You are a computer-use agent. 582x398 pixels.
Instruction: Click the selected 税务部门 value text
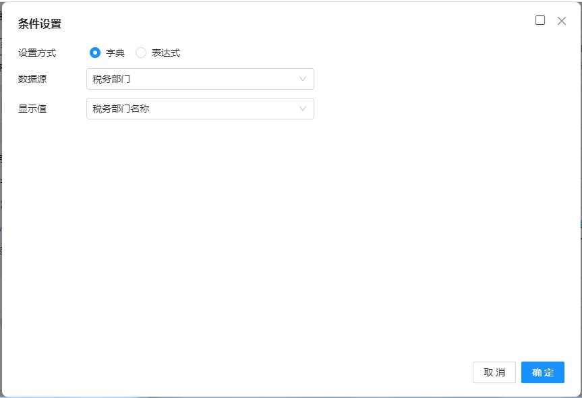[x=111, y=79]
